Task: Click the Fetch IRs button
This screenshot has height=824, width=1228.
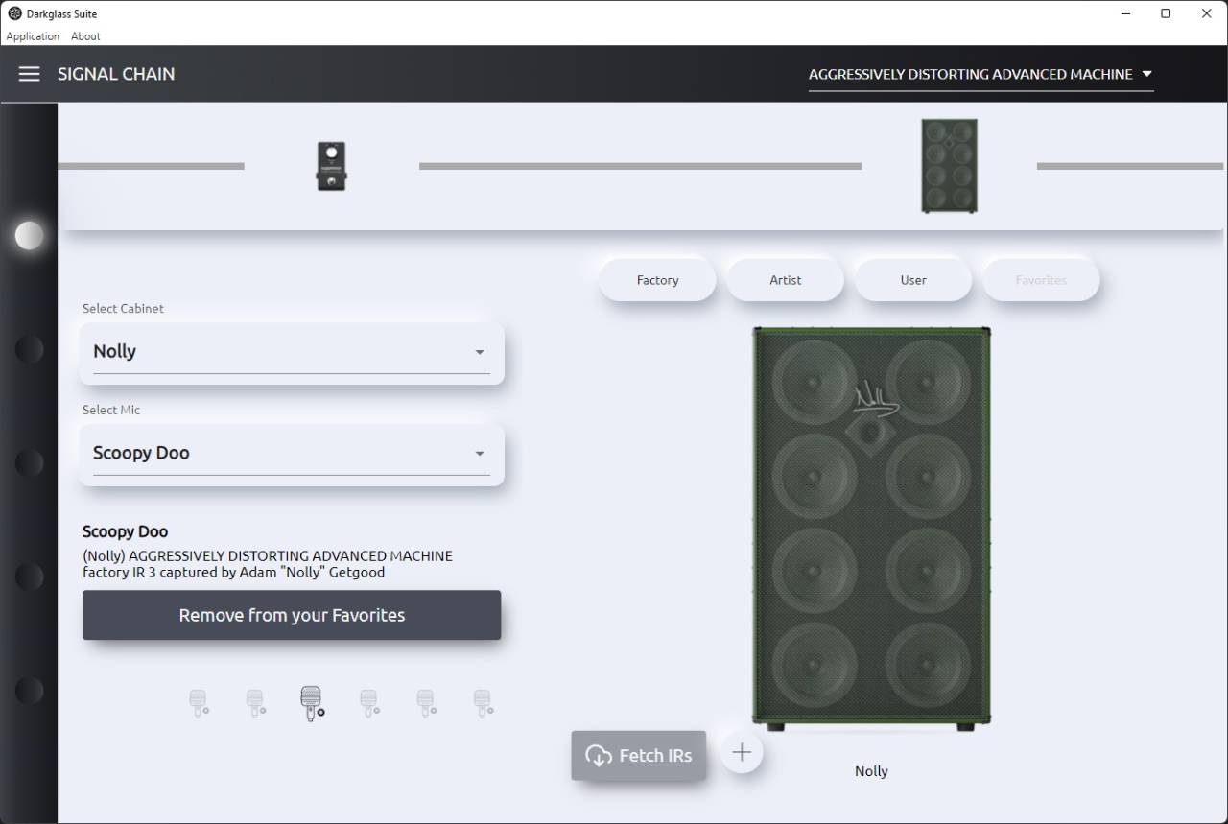Action: point(639,755)
